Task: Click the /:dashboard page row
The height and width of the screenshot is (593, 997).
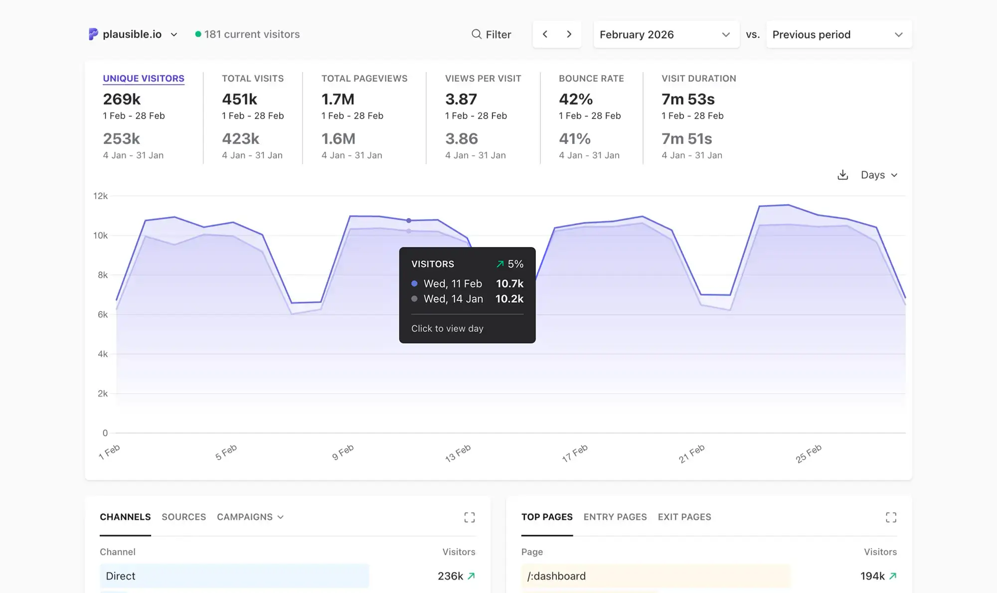Action: [x=556, y=576]
